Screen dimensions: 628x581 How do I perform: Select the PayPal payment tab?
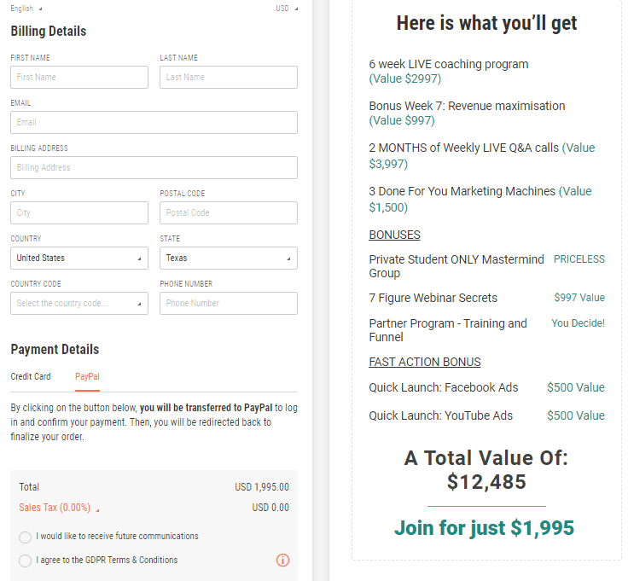click(x=87, y=376)
